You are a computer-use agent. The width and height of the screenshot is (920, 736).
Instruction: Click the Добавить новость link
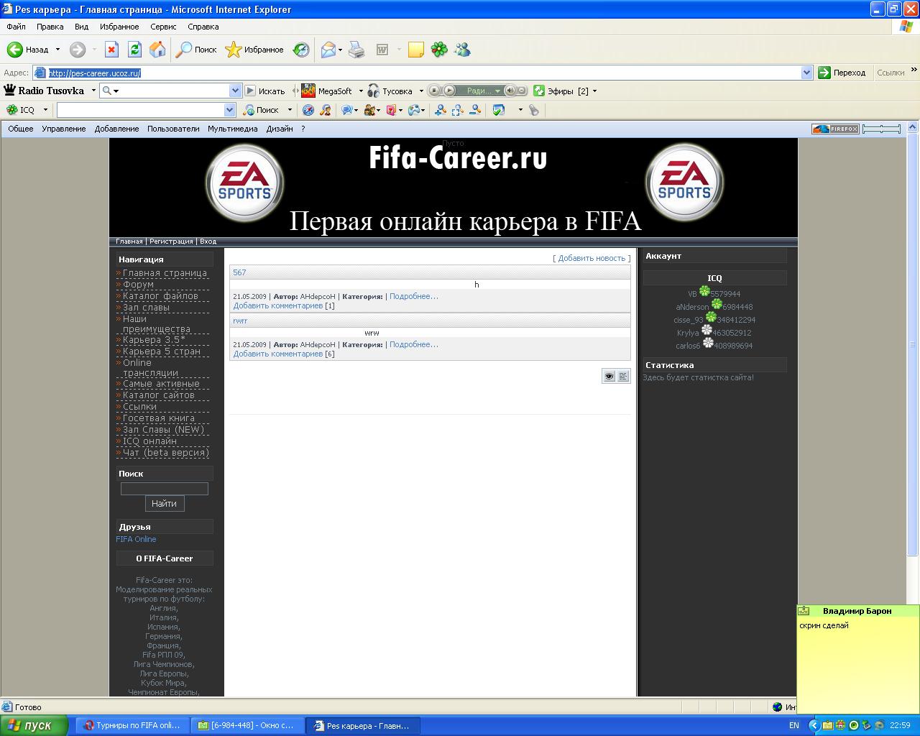(x=592, y=258)
